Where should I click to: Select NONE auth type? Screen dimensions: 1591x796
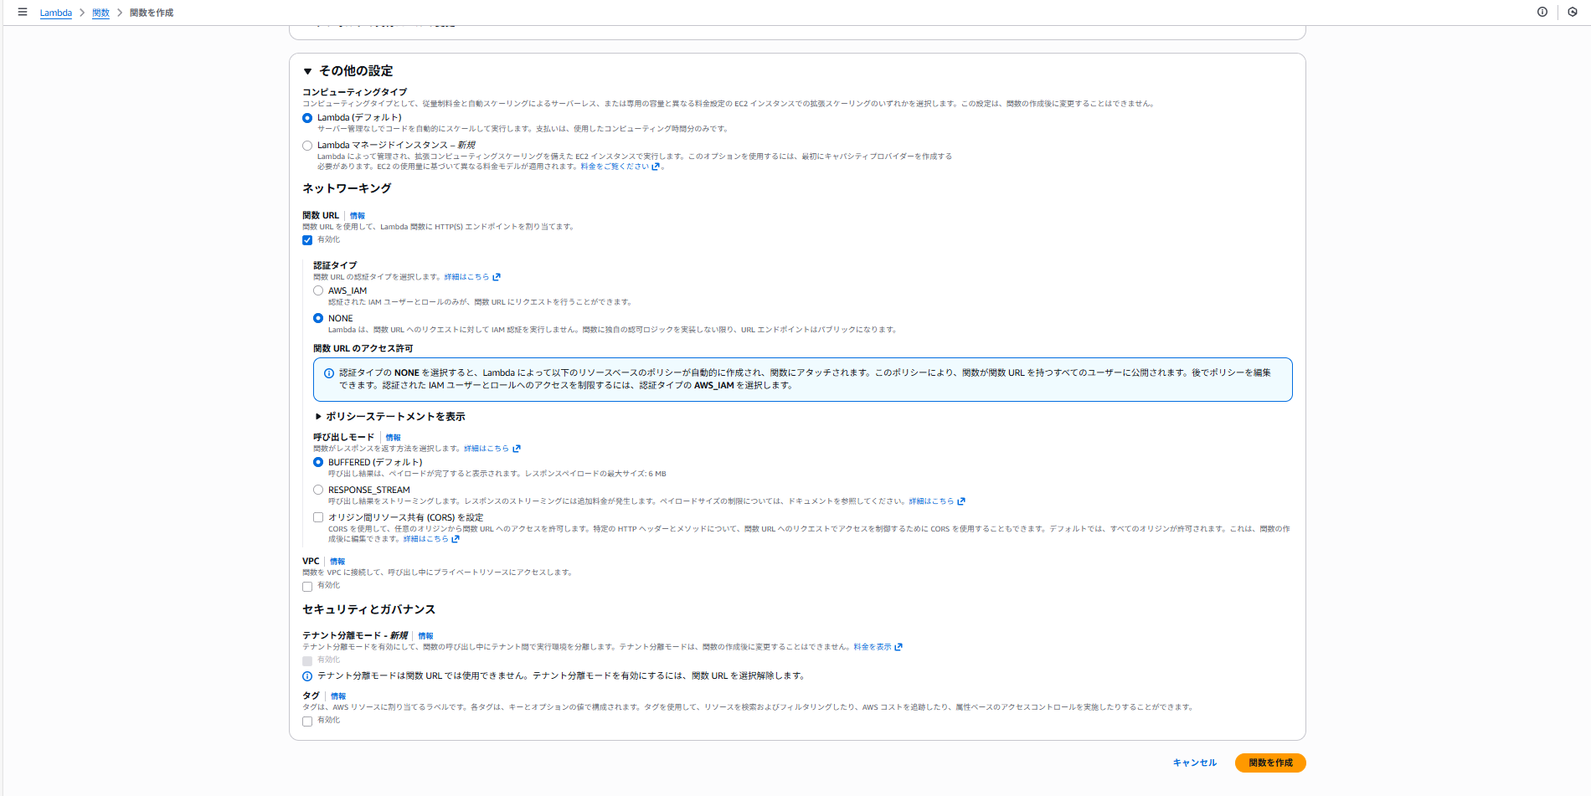pyautogui.click(x=318, y=318)
